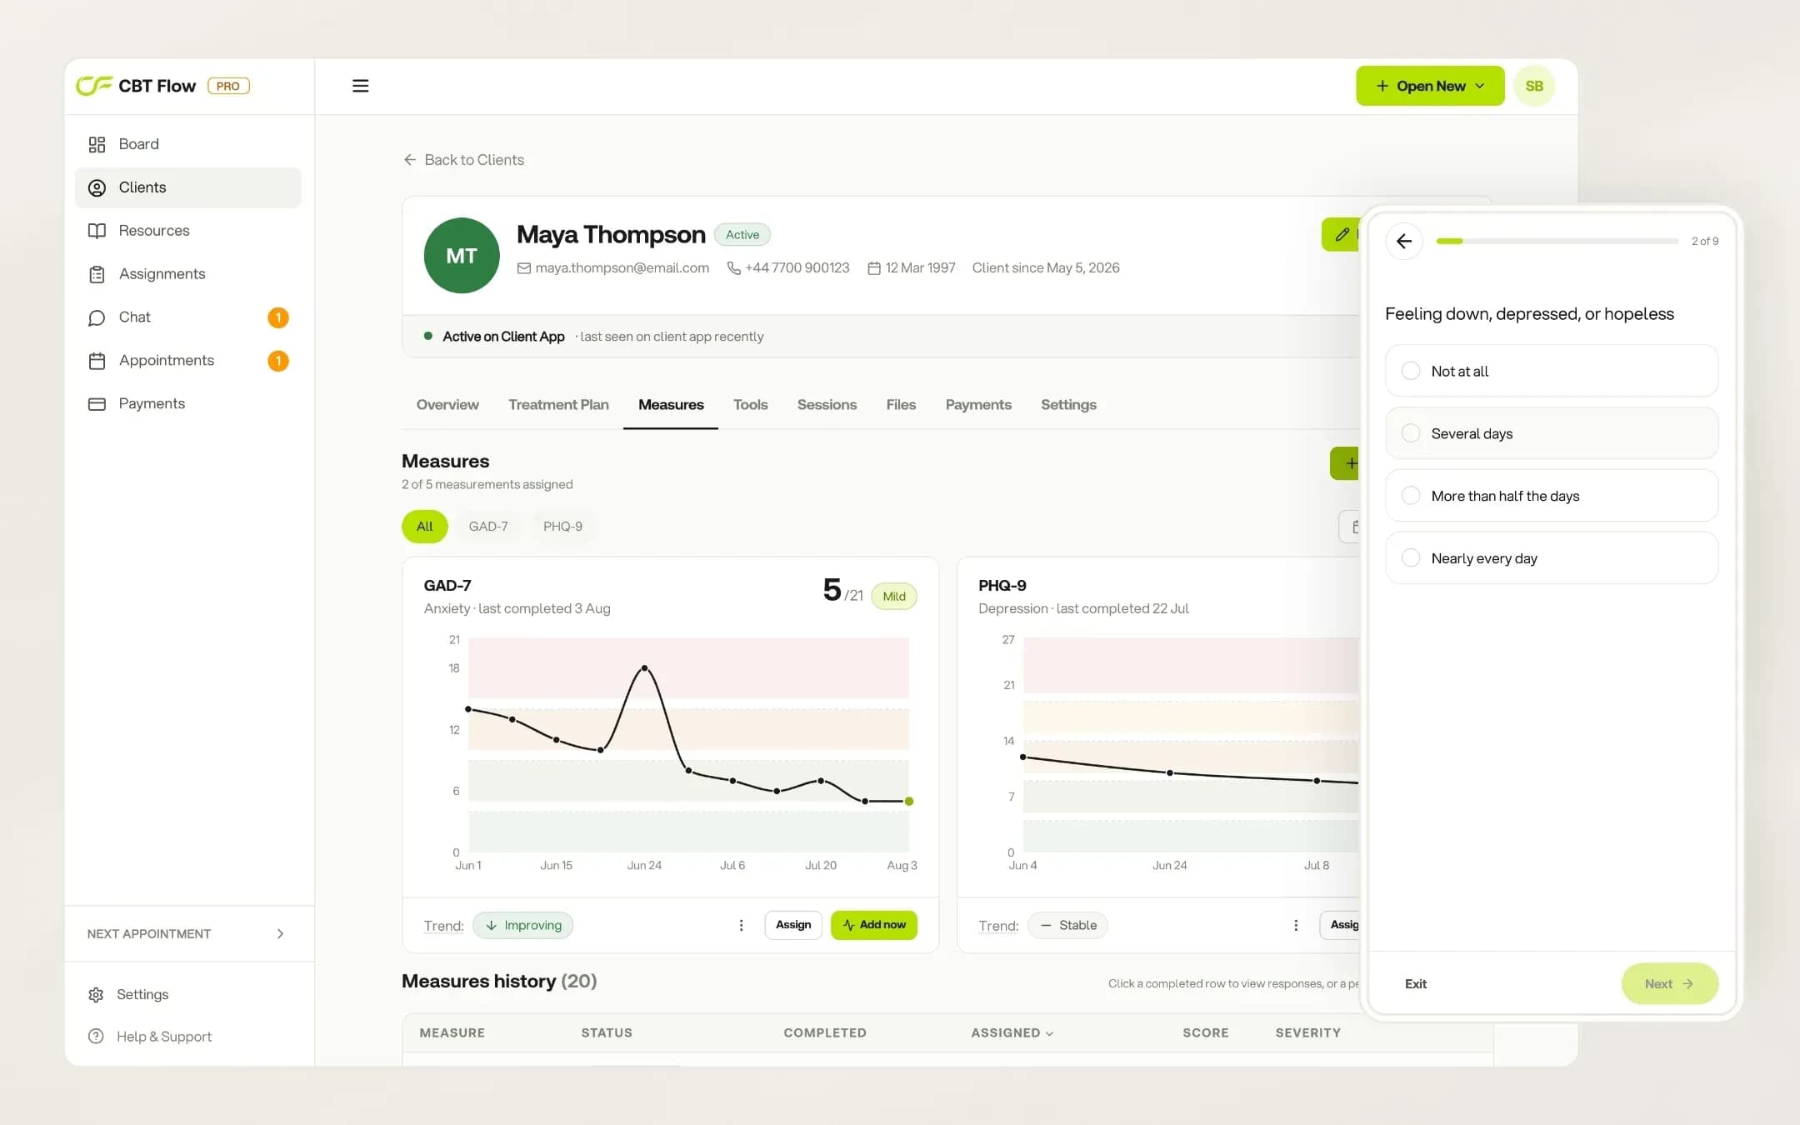Click Exit in the questionnaire
Viewport: 1800px width, 1125px height.
1415,984
